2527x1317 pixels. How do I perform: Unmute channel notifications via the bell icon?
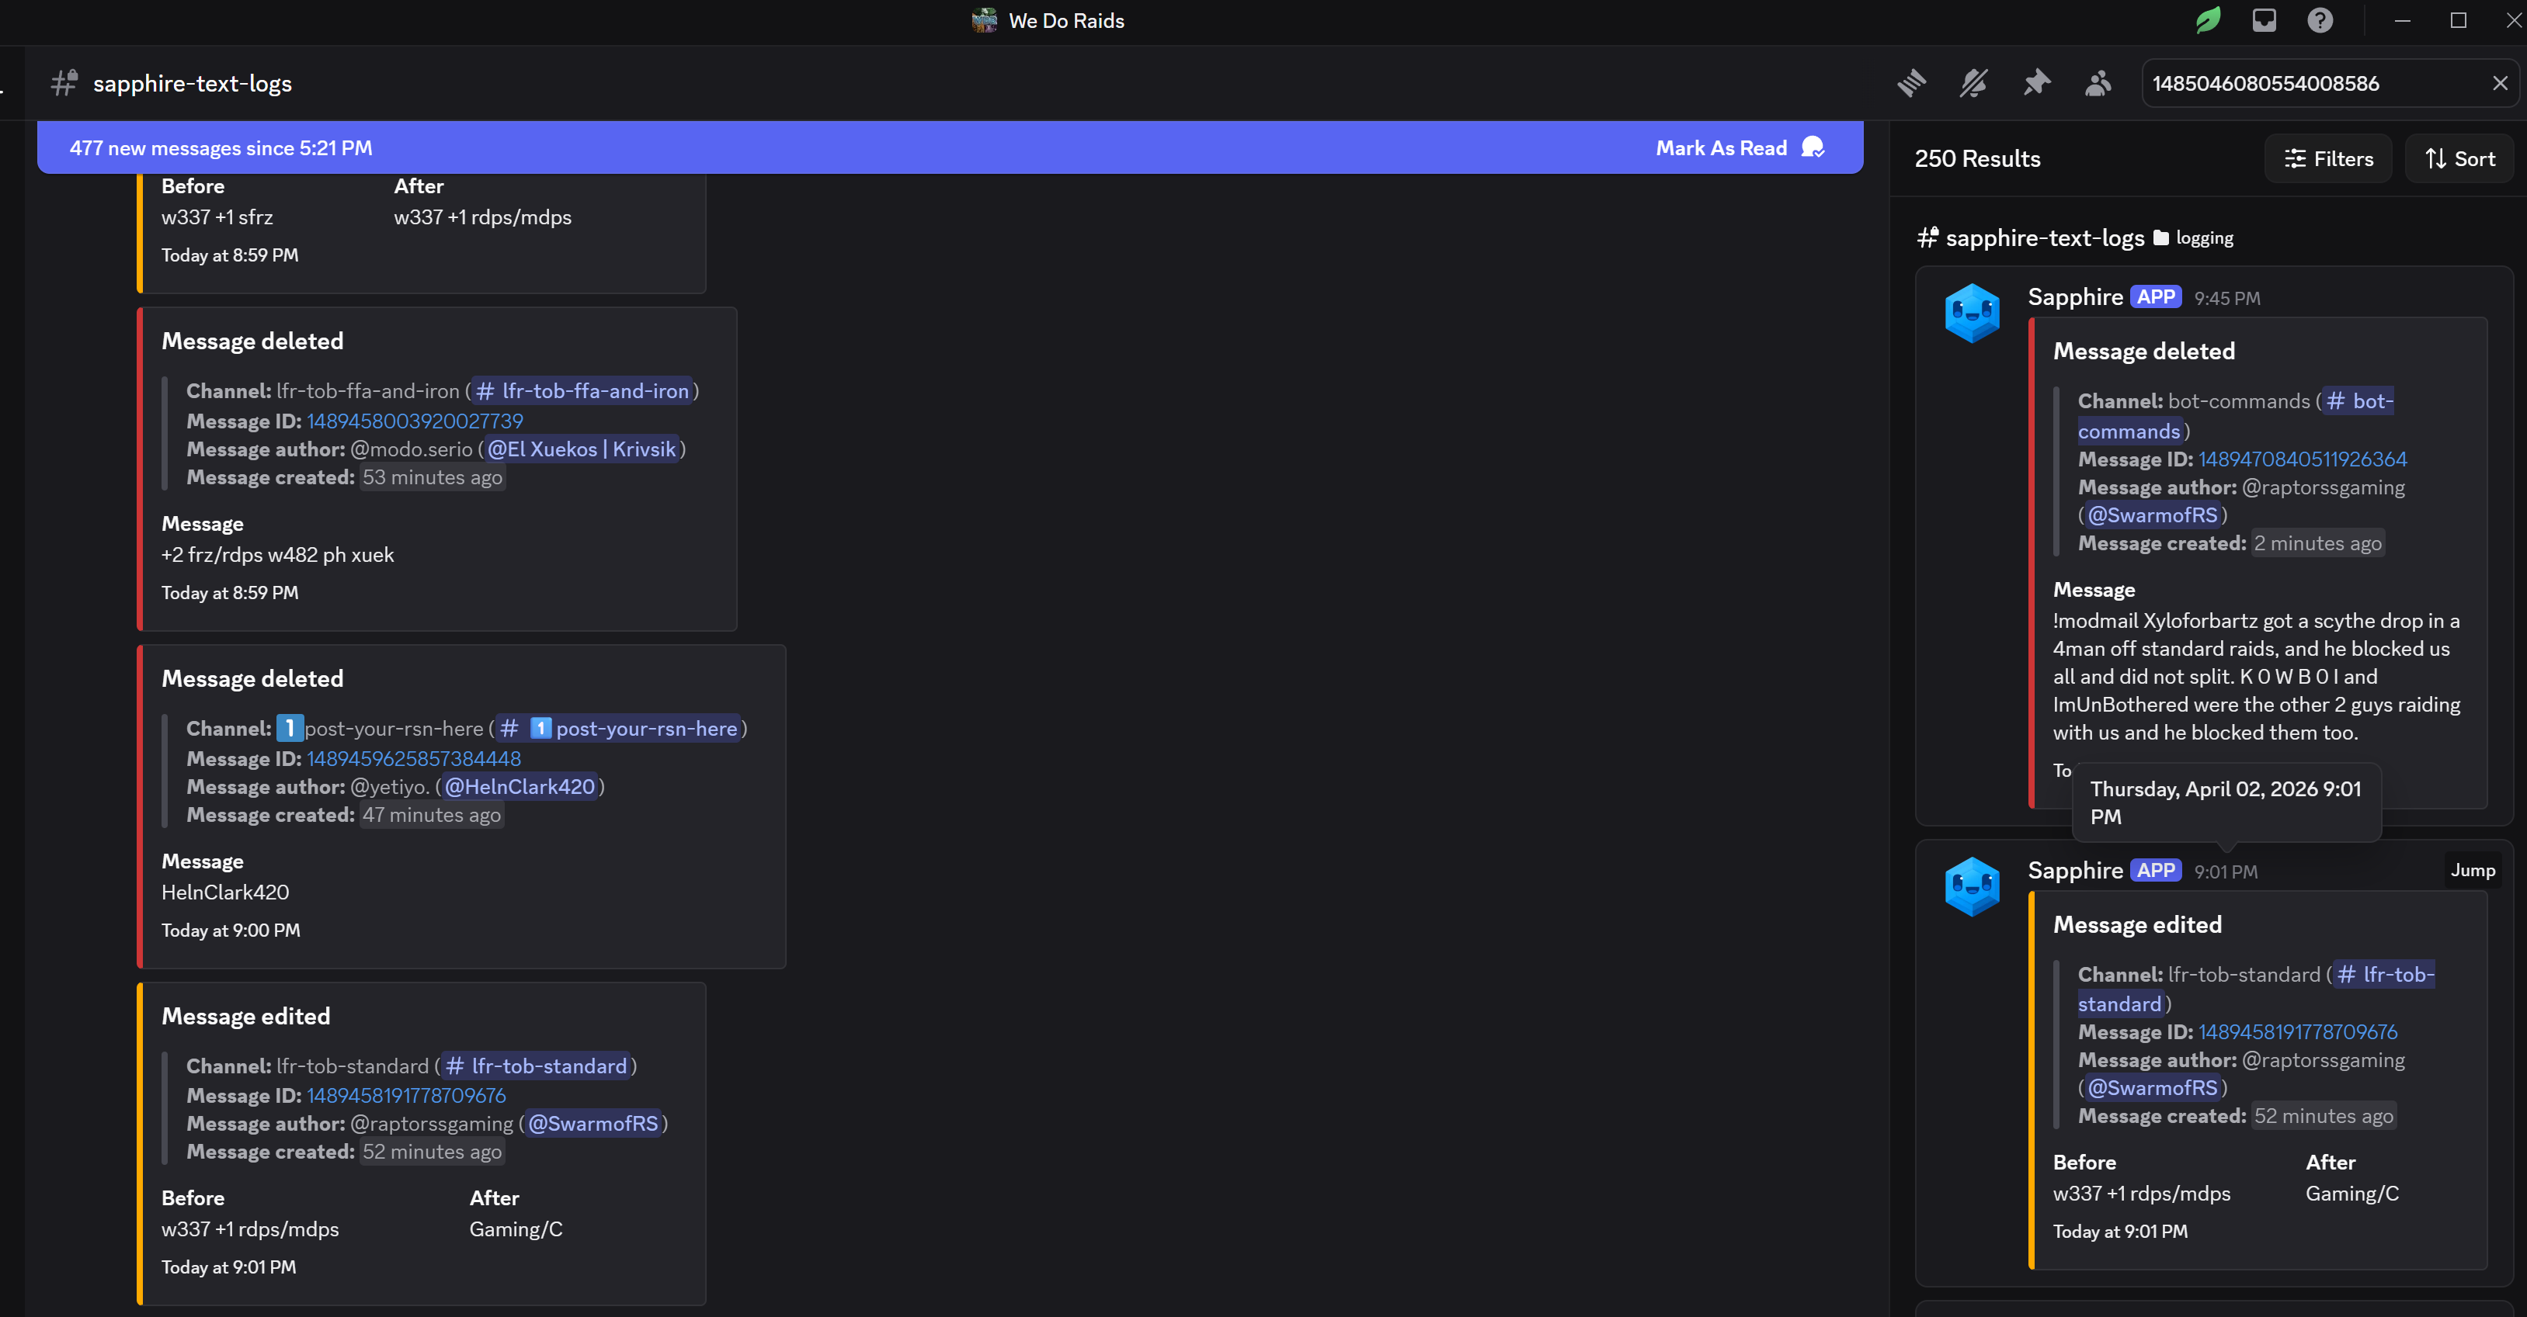pyautogui.click(x=1974, y=83)
